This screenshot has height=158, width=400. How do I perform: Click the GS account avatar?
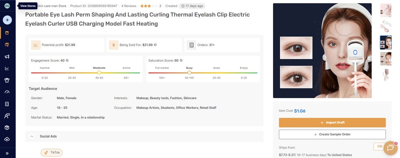[7, 6]
